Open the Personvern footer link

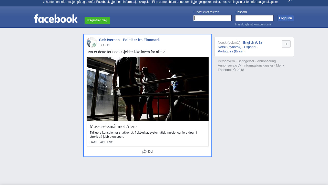pyautogui.click(x=226, y=61)
